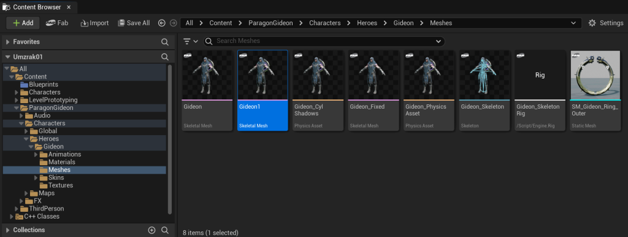
Task: Click the '8 items (1 selected)' status text
Action: click(x=210, y=233)
